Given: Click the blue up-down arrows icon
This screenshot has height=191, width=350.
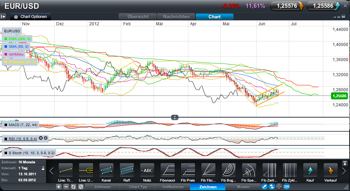Looking at the screenshot, I should [x=271, y=186].
